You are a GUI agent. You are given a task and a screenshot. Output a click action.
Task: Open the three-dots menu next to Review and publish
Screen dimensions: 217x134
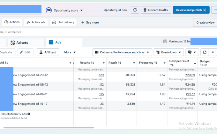coord(214,10)
